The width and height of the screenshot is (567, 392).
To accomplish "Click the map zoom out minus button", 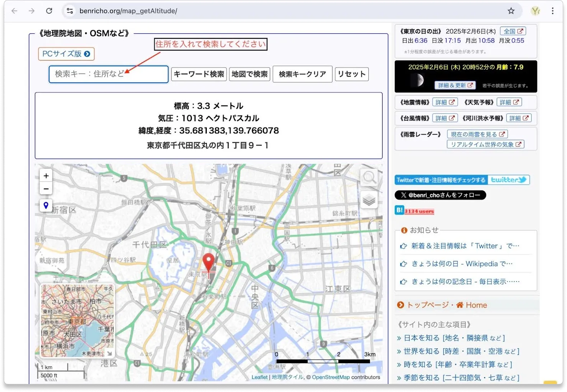I will tap(46, 189).
